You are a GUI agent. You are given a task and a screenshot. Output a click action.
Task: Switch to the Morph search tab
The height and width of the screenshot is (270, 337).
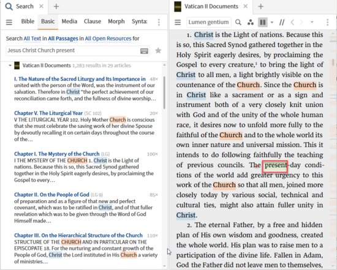[116, 21]
